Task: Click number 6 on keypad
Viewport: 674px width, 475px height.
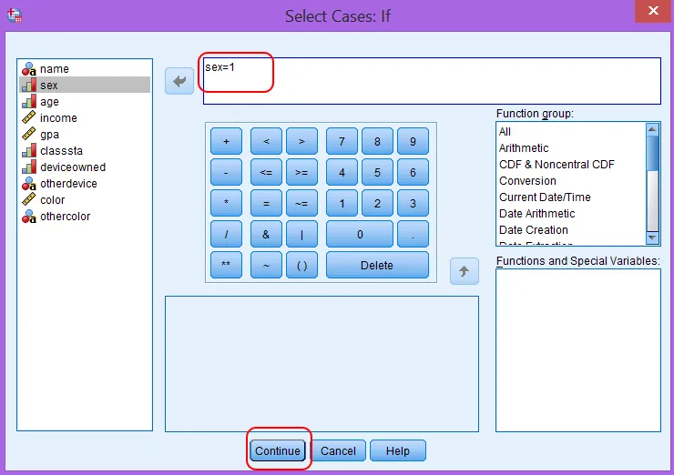Action: pos(413,172)
